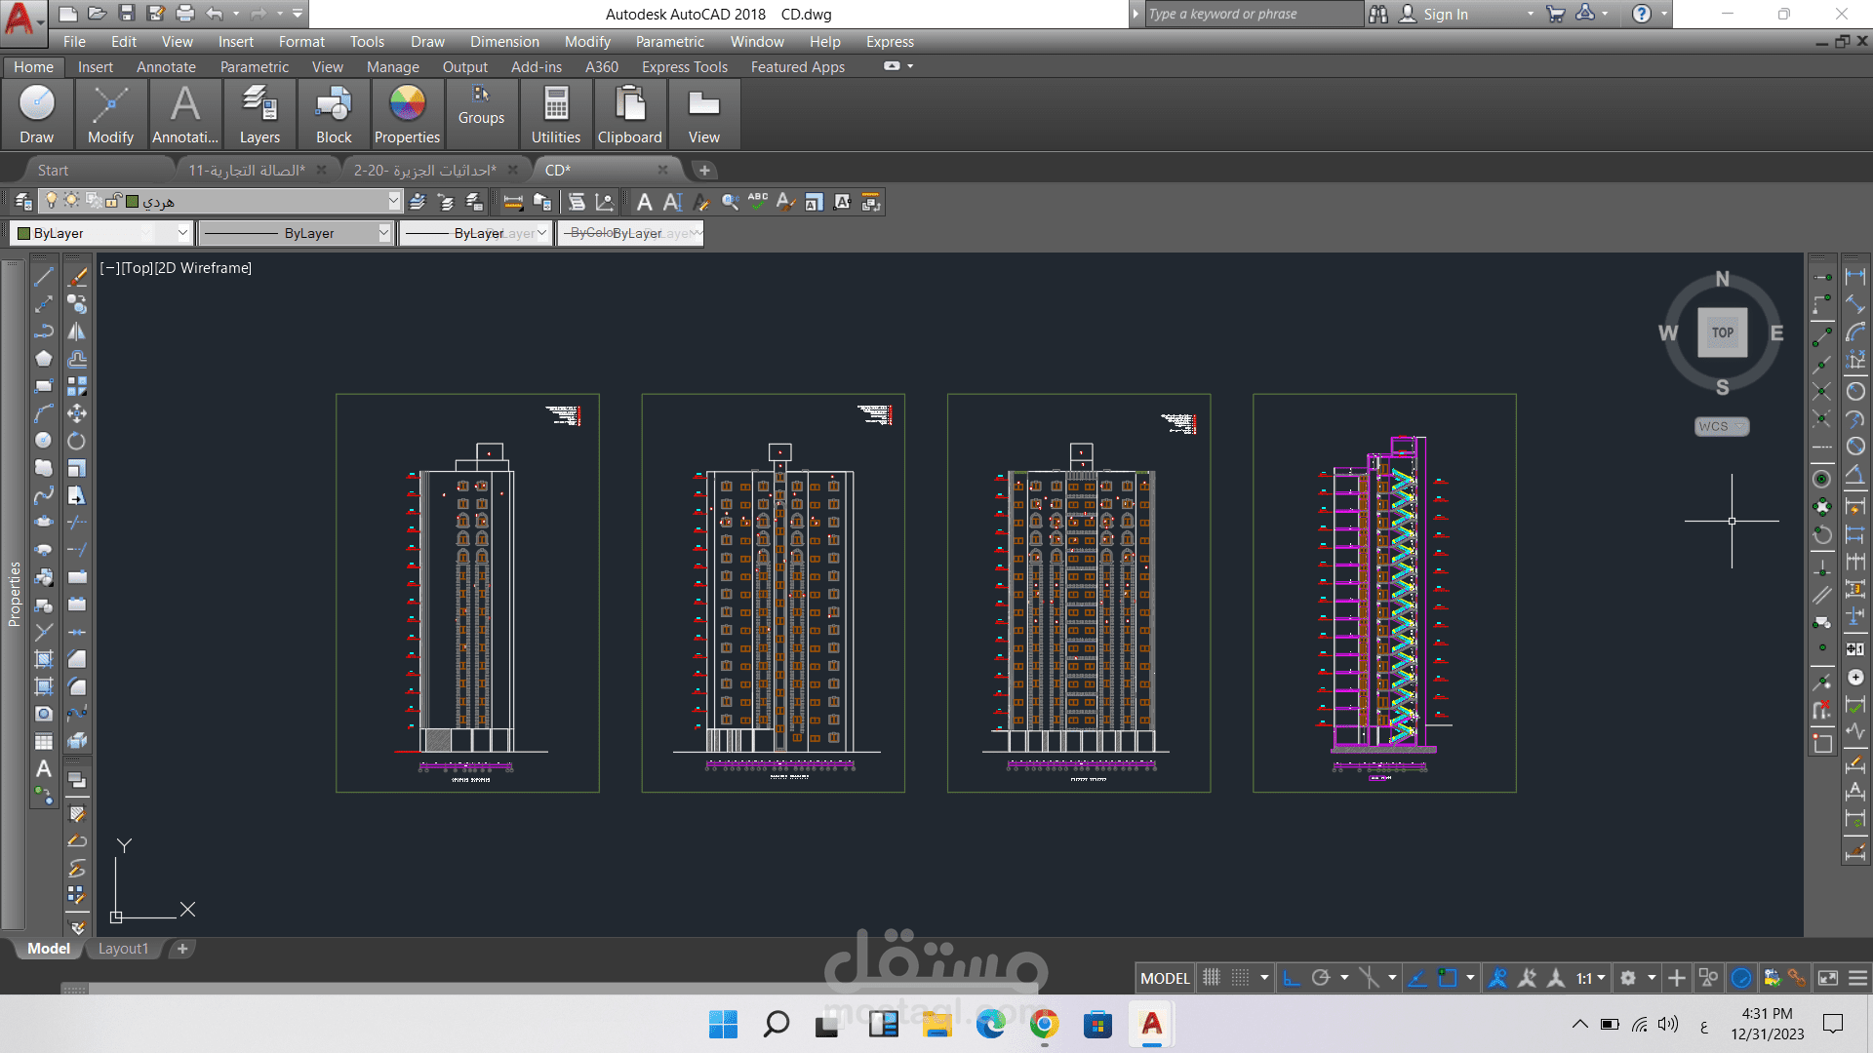This screenshot has height=1053, width=1873.
Task: Toggle Object Snap Tracking in status bar
Action: (x=1417, y=978)
